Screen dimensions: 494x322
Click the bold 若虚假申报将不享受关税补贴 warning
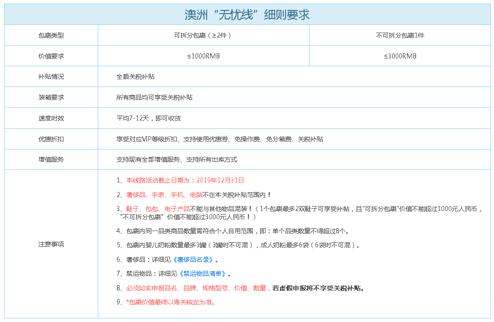coord(318,288)
